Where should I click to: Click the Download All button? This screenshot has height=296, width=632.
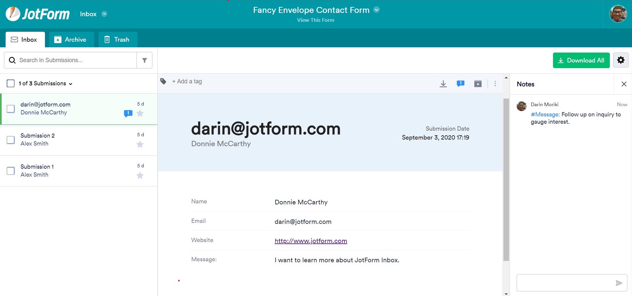coord(581,60)
